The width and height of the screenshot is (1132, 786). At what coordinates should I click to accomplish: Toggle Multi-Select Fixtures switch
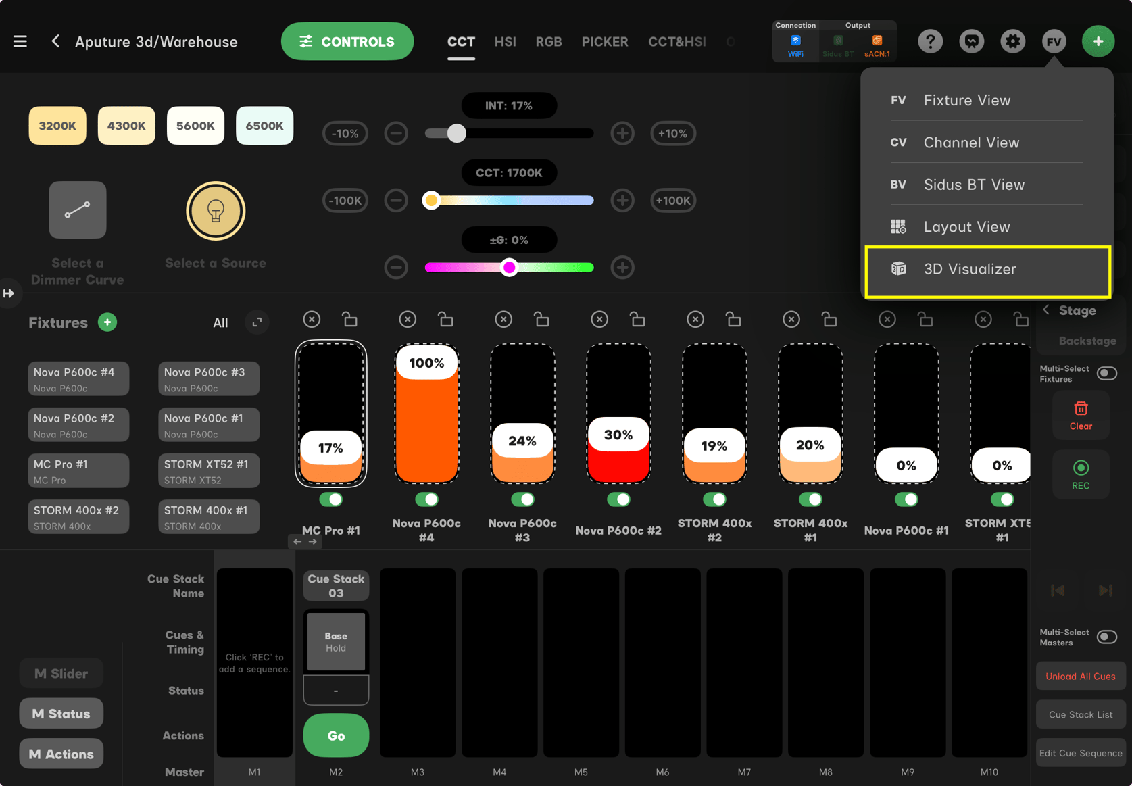click(1106, 373)
